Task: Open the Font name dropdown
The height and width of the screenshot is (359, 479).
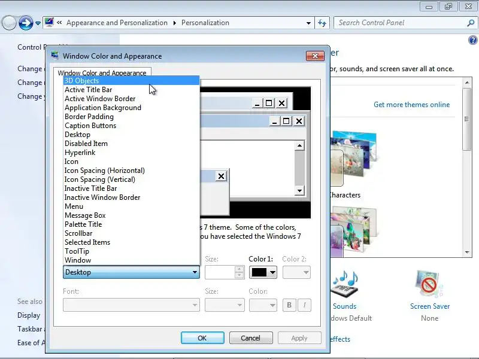Action: [131, 305]
